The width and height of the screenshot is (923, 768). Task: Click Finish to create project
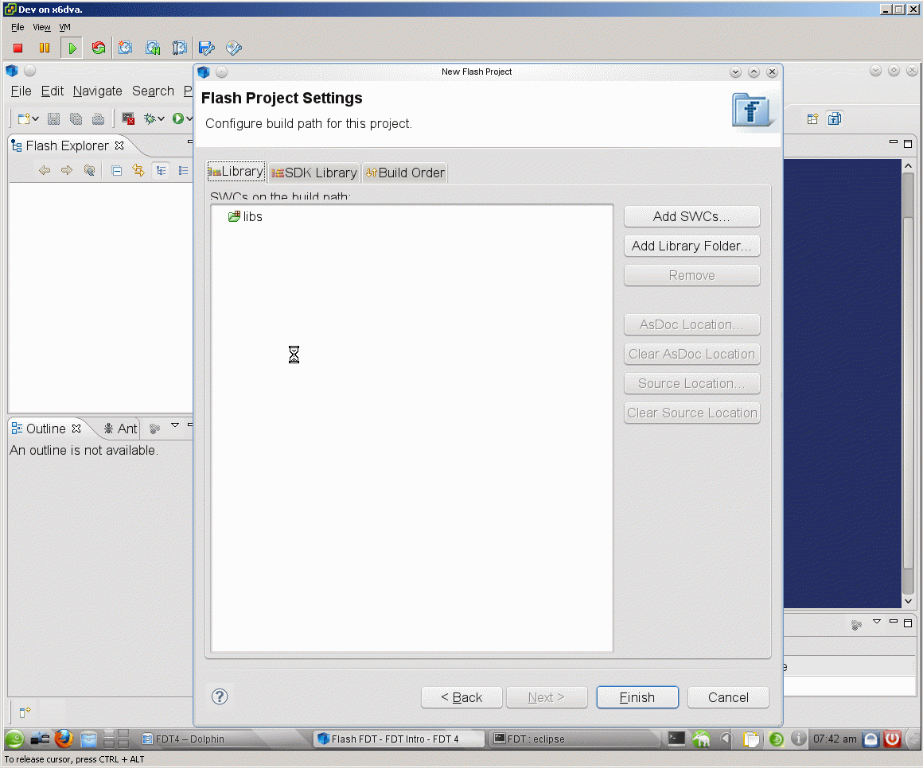coord(637,697)
